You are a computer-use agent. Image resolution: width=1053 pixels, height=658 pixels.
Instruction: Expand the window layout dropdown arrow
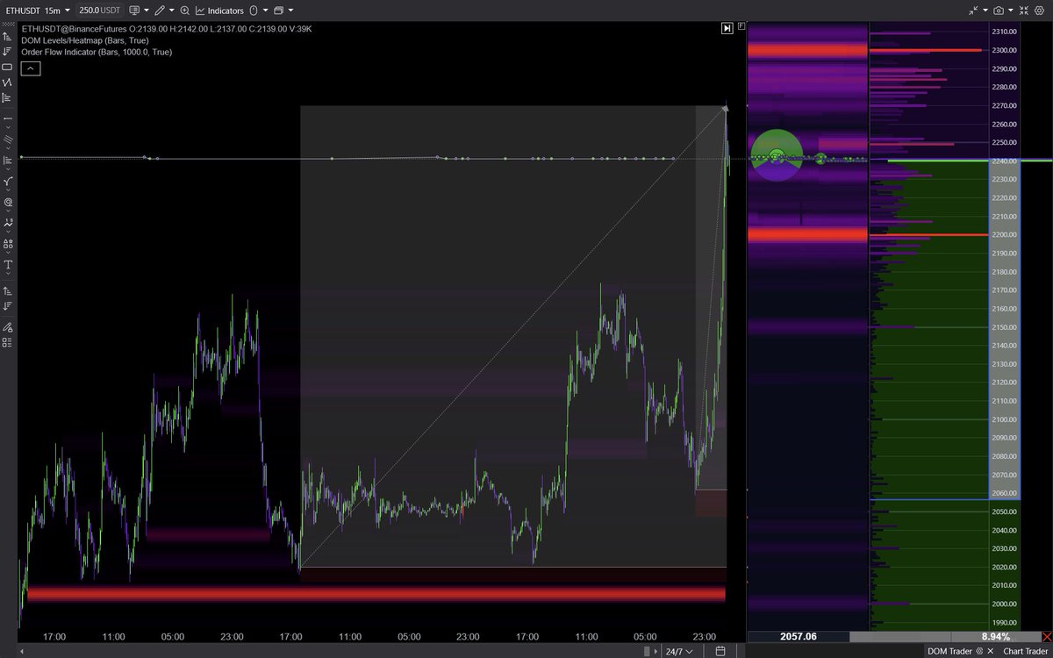[x=290, y=11]
